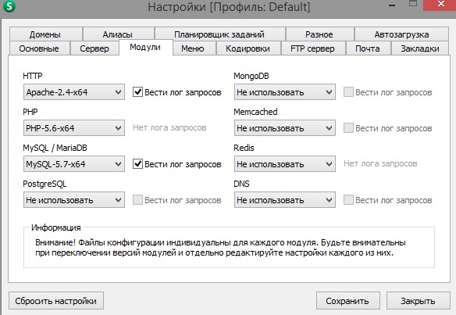Expand the PHP-5.6-x64 version dropdown
This screenshot has height=315, width=456.
(74, 128)
